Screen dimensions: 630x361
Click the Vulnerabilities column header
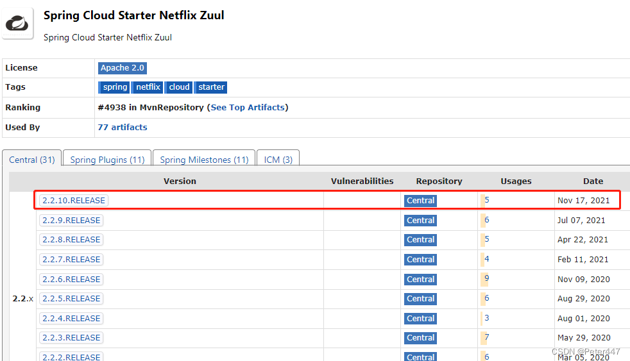tap(362, 181)
